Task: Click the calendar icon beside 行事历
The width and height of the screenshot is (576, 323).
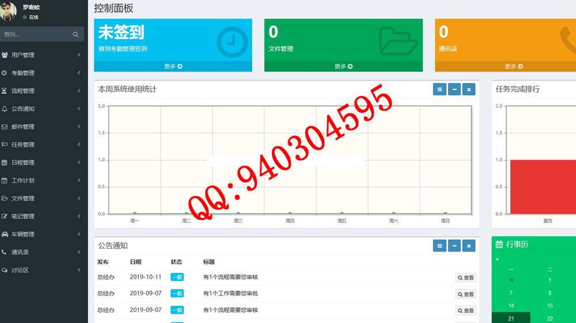Action: 499,245
